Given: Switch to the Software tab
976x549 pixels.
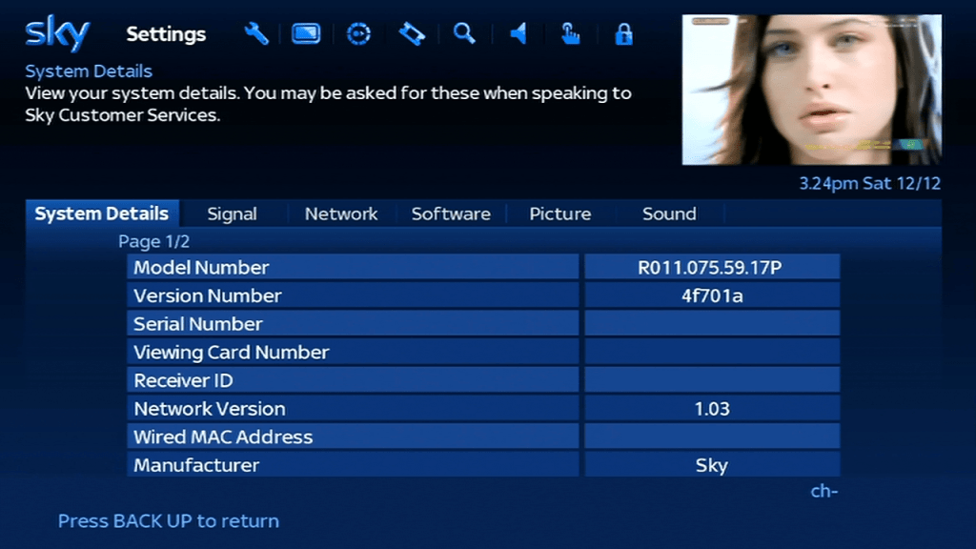Looking at the screenshot, I should point(451,213).
